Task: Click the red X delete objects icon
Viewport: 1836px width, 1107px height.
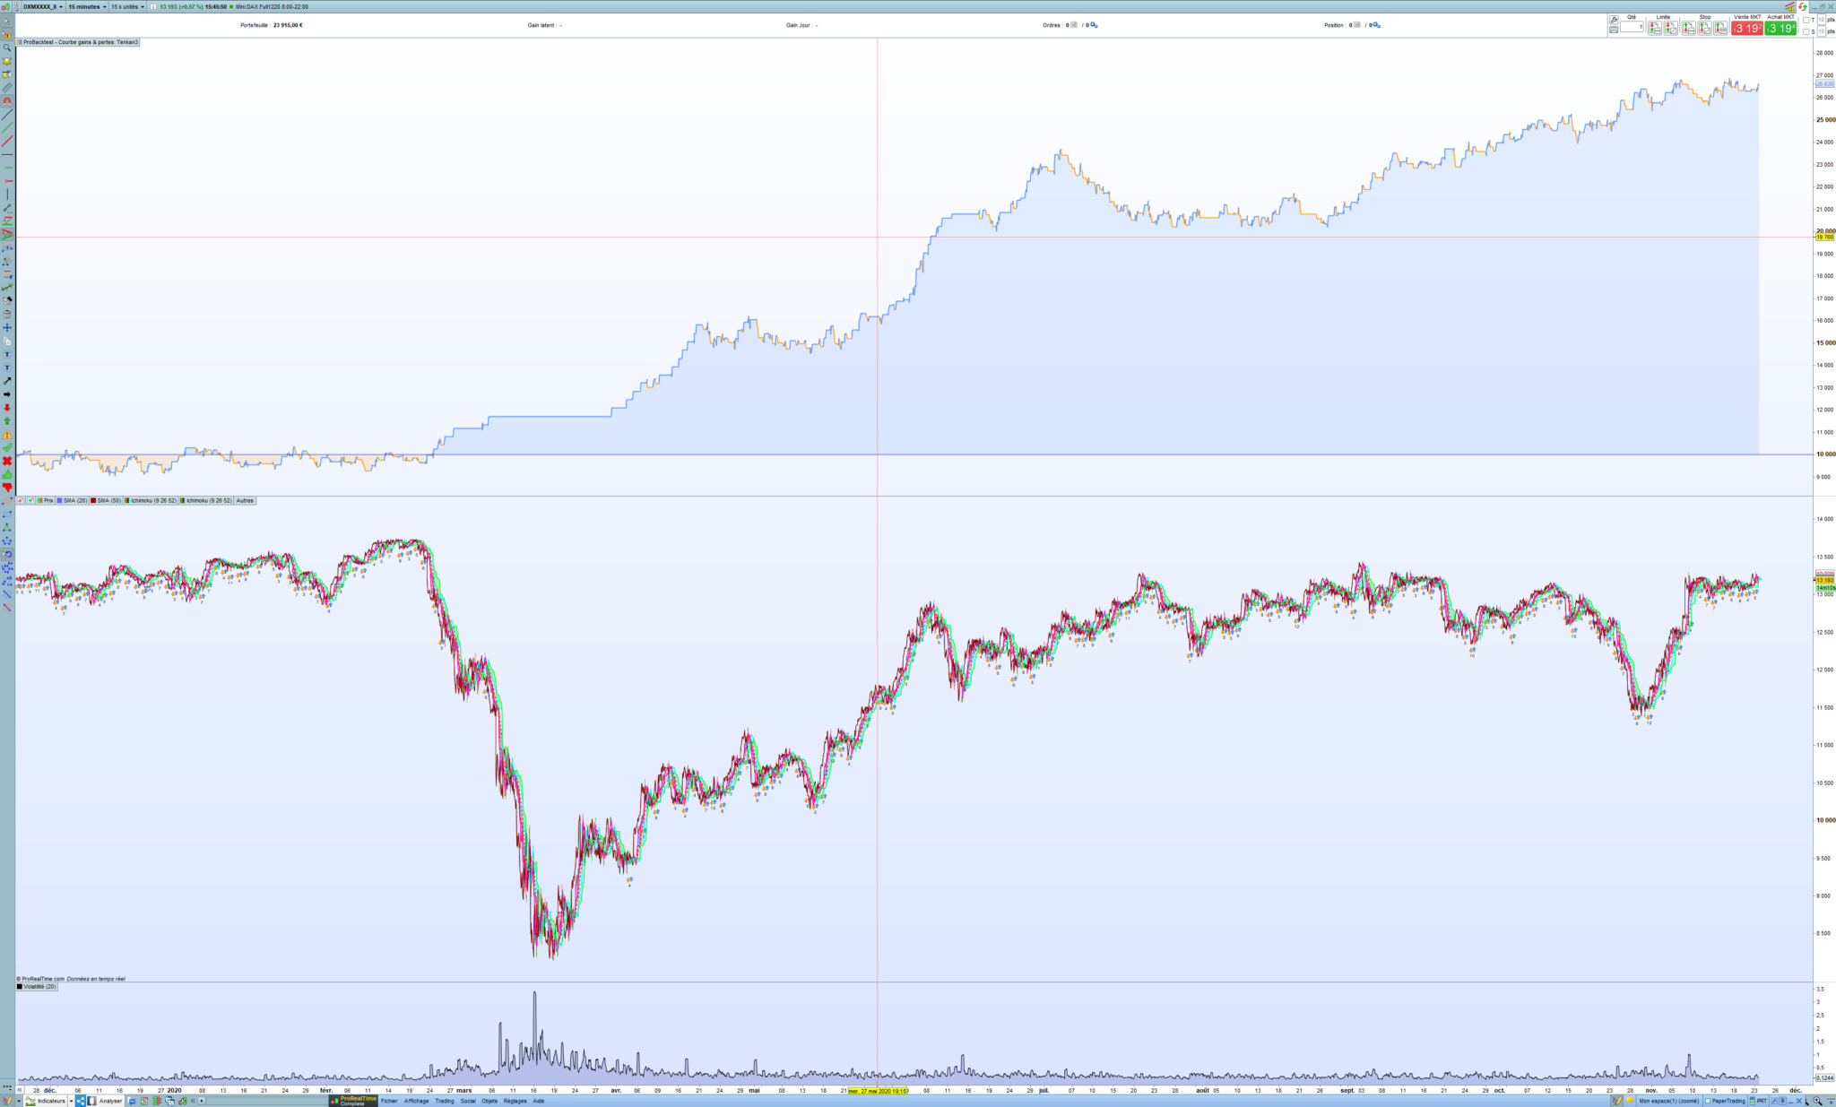Action: click(7, 461)
